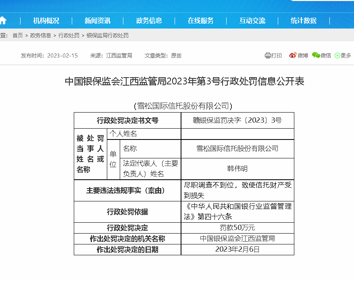Click the printer icon
Image resolution: width=354 pixels, height=281 pixels.
coord(268,55)
